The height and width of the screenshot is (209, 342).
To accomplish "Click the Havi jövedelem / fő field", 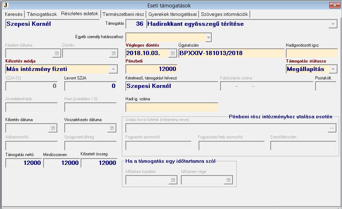I will tap(90, 107).
